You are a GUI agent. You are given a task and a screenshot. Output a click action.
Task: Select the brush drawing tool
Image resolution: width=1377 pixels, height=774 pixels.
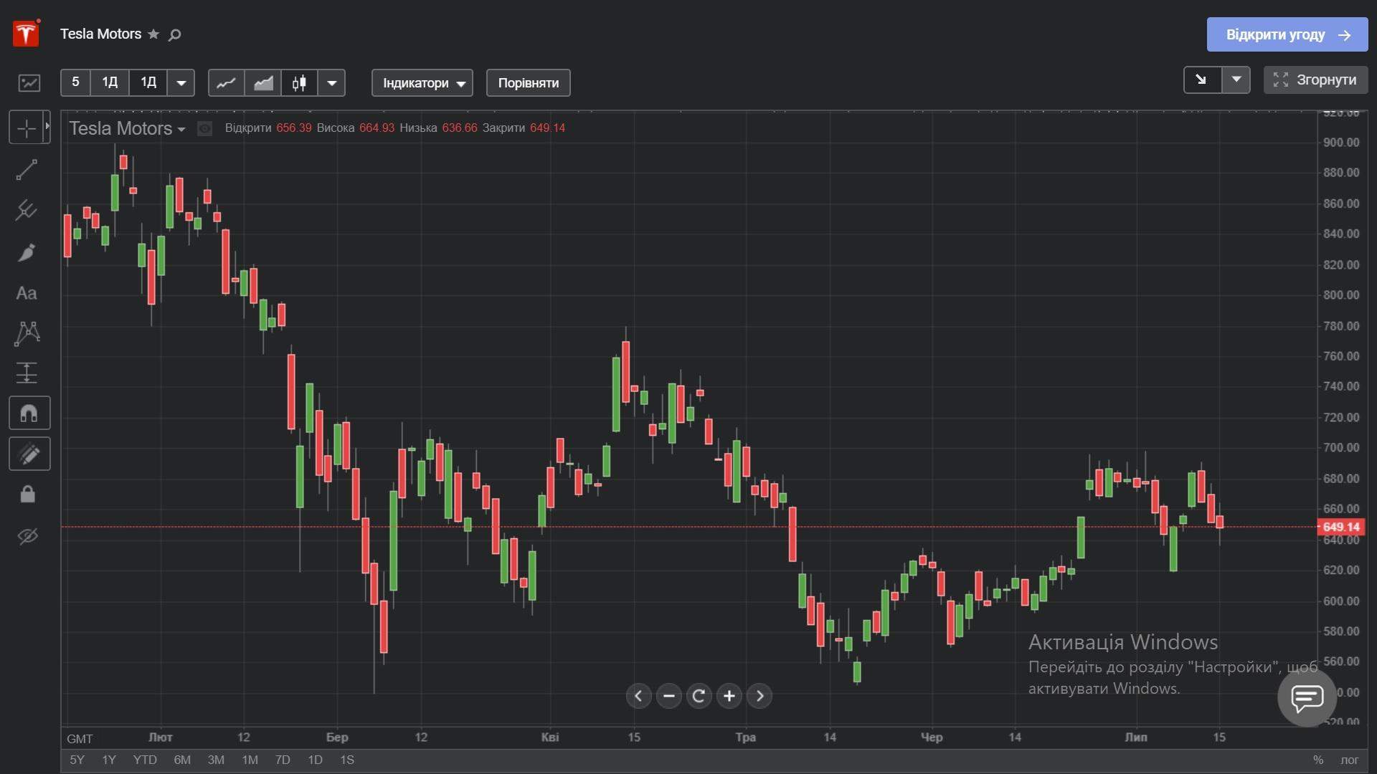pyautogui.click(x=27, y=252)
